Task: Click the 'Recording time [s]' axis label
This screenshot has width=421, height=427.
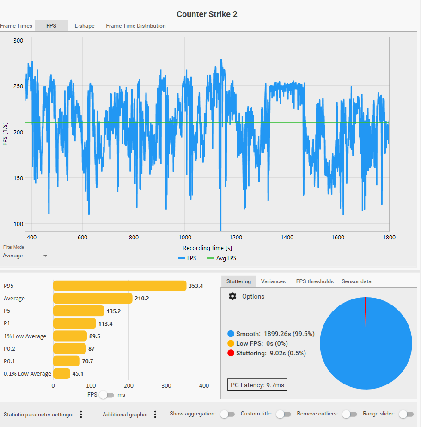Action: (207, 248)
